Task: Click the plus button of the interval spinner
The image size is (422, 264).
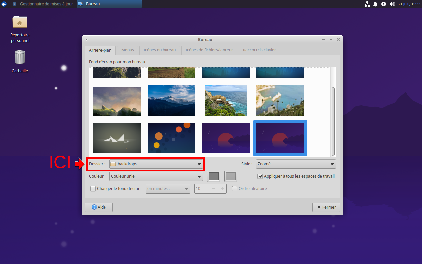Action: [x=222, y=189]
